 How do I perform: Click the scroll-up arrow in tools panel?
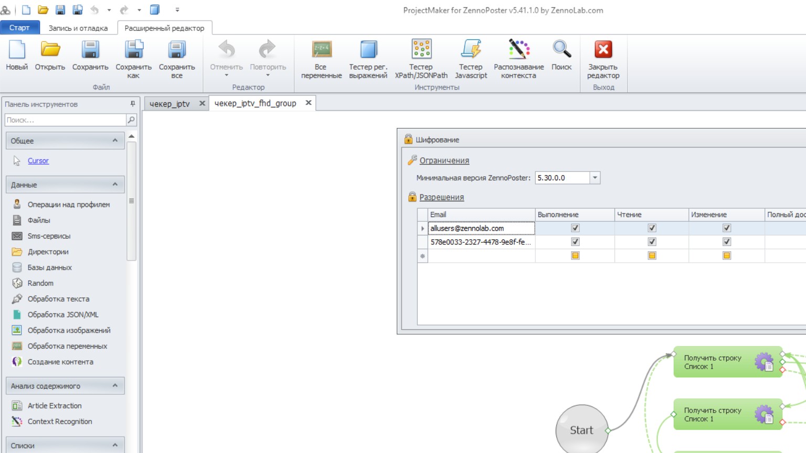(x=132, y=136)
